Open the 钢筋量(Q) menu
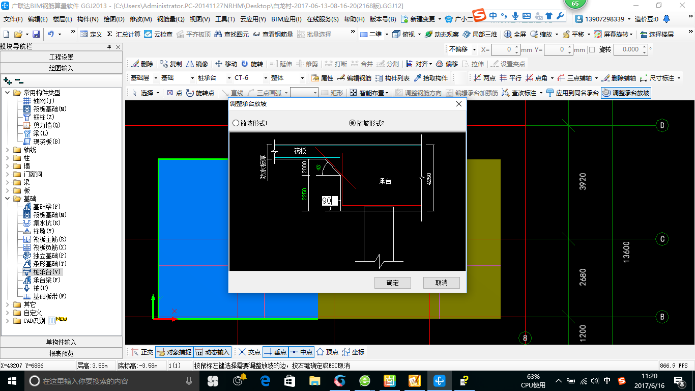695x391 pixels. tap(170, 19)
